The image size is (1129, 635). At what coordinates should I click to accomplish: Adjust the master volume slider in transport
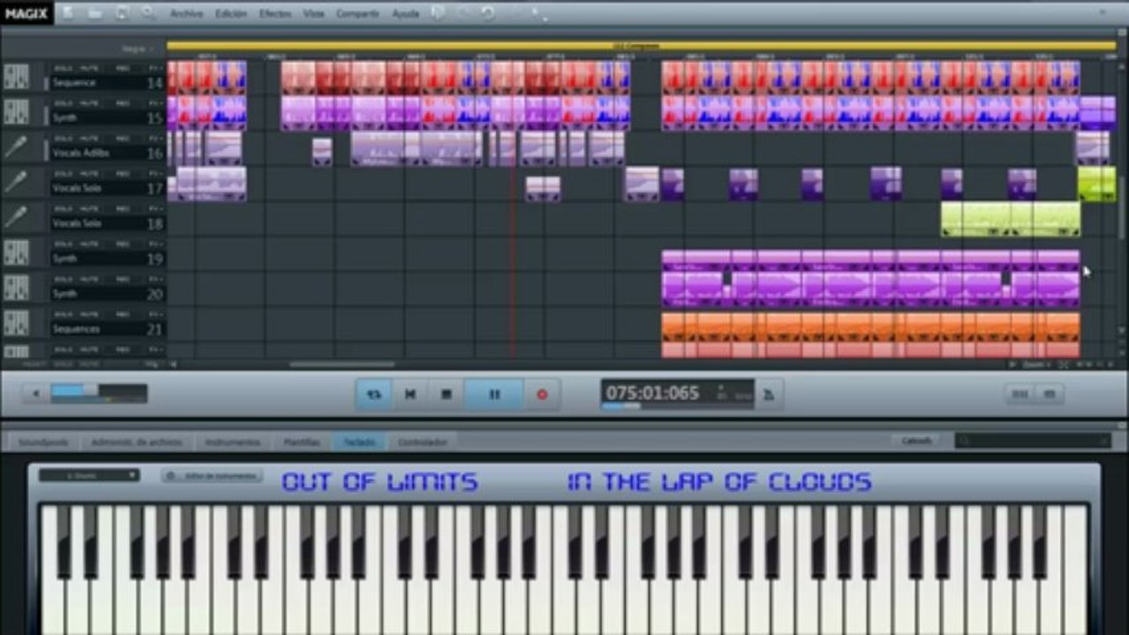91,390
